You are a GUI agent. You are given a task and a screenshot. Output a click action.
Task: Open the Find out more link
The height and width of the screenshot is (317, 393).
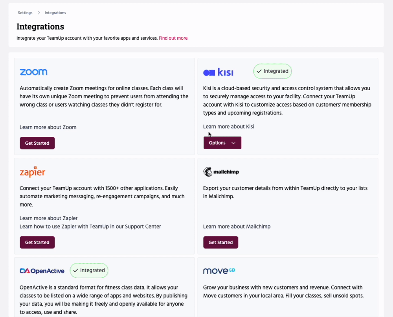(x=173, y=38)
